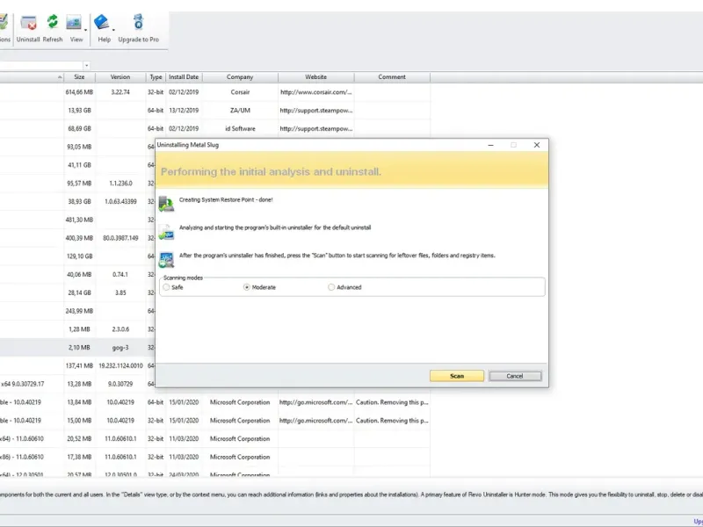Click the 41,11 GB size cell
Image resolution: width=703 pixels, height=527 pixels.
click(x=79, y=165)
